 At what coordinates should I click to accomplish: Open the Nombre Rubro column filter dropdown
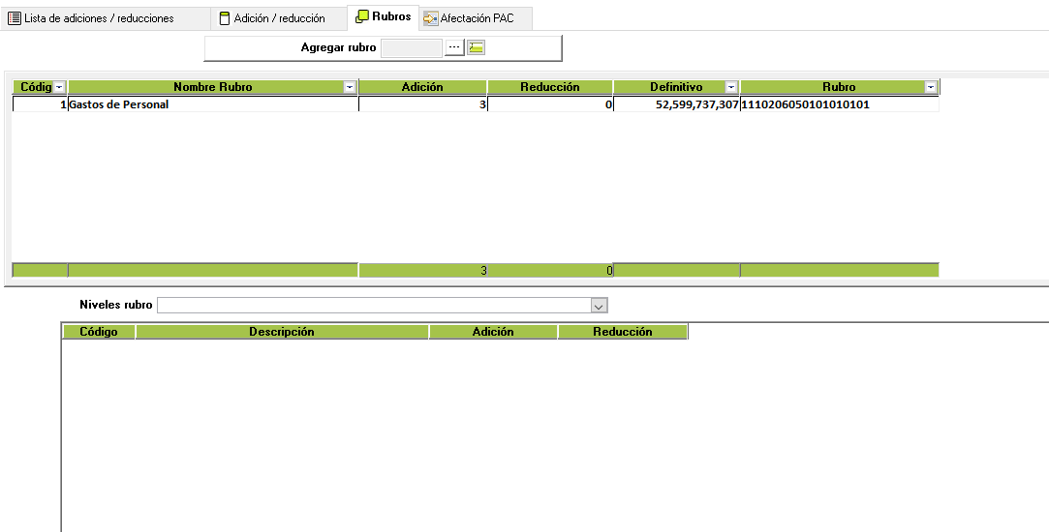349,87
